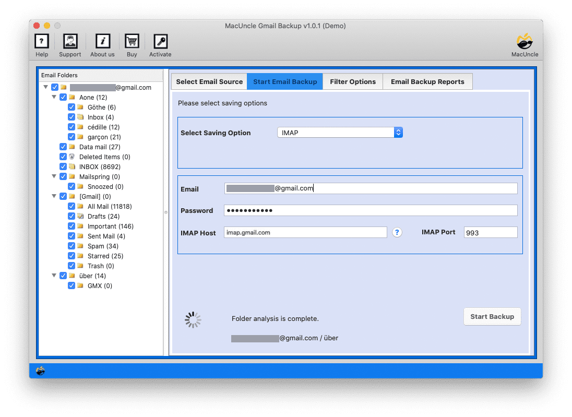Open the Email Backup Reports tab
572x417 pixels.
tap(427, 81)
